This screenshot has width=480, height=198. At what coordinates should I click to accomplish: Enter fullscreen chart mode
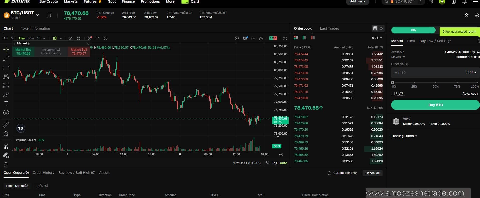tap(285, 38)
